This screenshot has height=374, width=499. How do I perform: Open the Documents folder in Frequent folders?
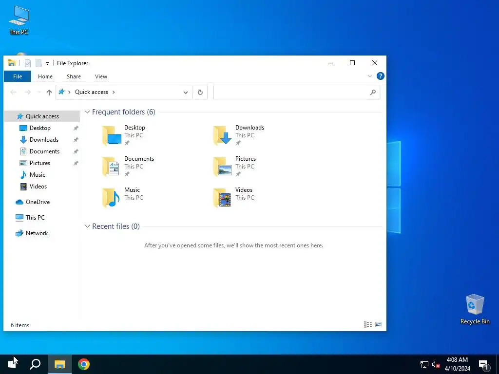coord(128,167)
